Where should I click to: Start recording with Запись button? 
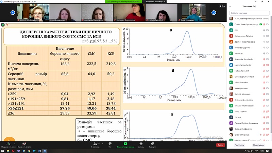pyautogui.click(x=141, y=145)
